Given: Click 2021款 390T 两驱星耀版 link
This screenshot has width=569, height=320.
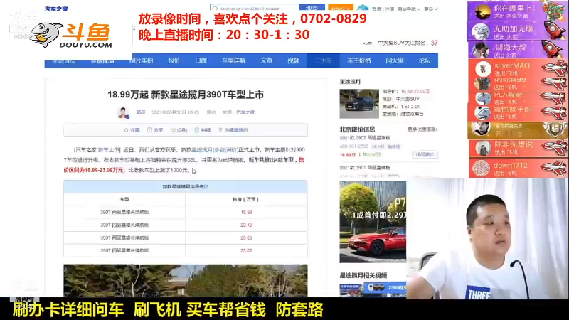Looking at the screenshot, I should coord(365,168).
